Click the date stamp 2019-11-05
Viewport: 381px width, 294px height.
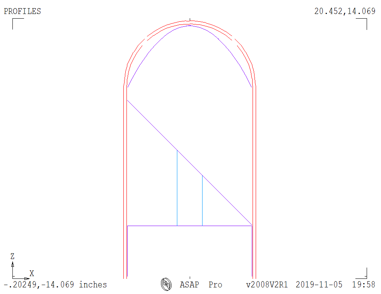point(319,285)
